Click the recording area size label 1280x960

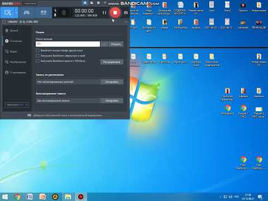point(23,22)
